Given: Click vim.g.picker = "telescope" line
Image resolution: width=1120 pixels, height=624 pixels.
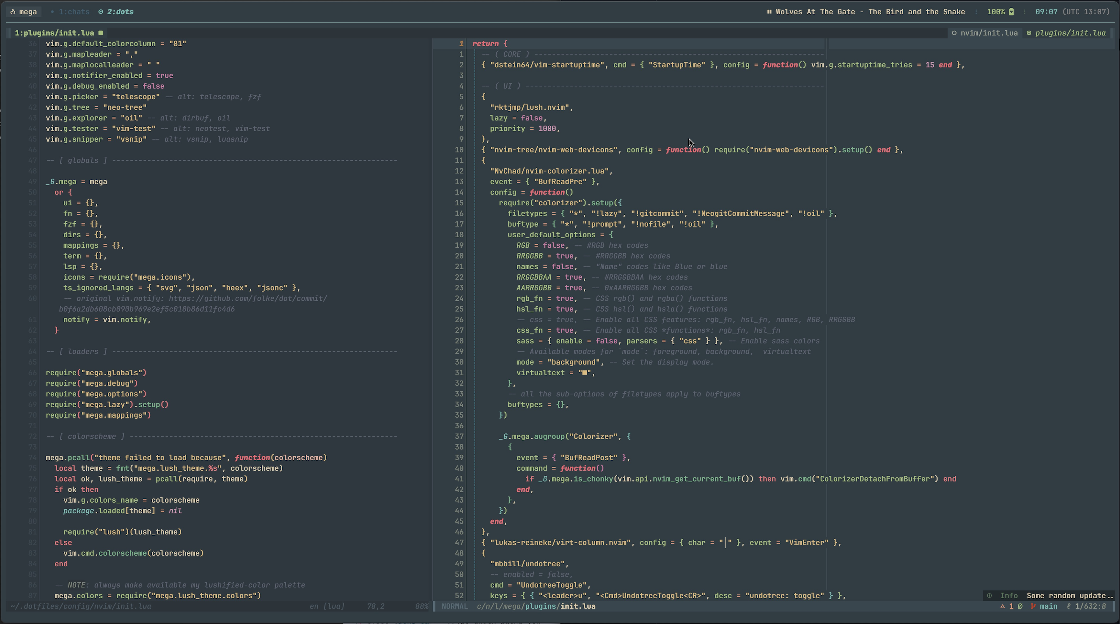Looking at the screenshot, I should [103, 96].
